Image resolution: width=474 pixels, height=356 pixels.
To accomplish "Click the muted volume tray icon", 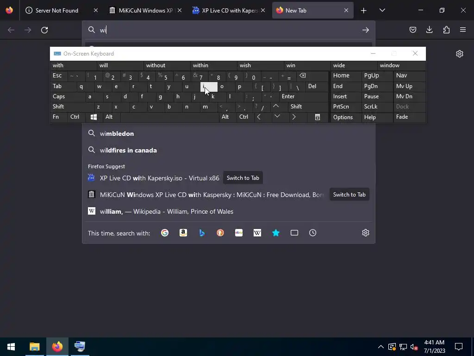I will (x=414, y=347).
